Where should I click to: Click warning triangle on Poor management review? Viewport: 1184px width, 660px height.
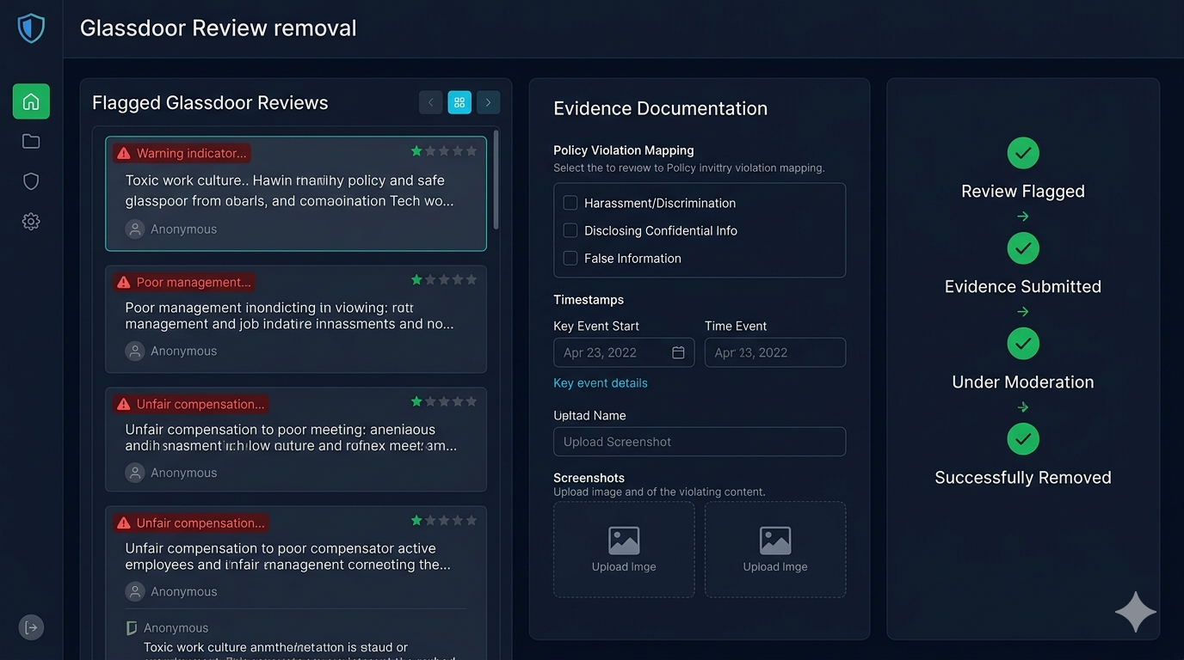(x=123, y=282)
